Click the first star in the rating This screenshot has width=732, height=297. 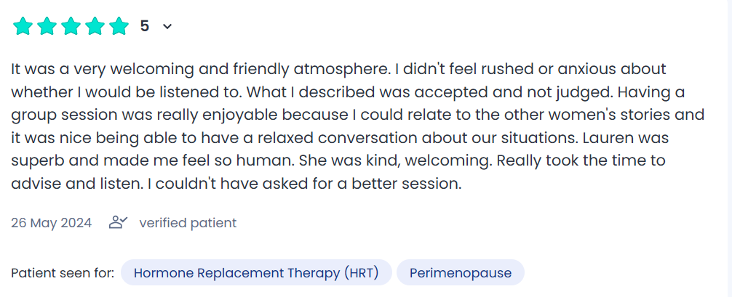23,26
